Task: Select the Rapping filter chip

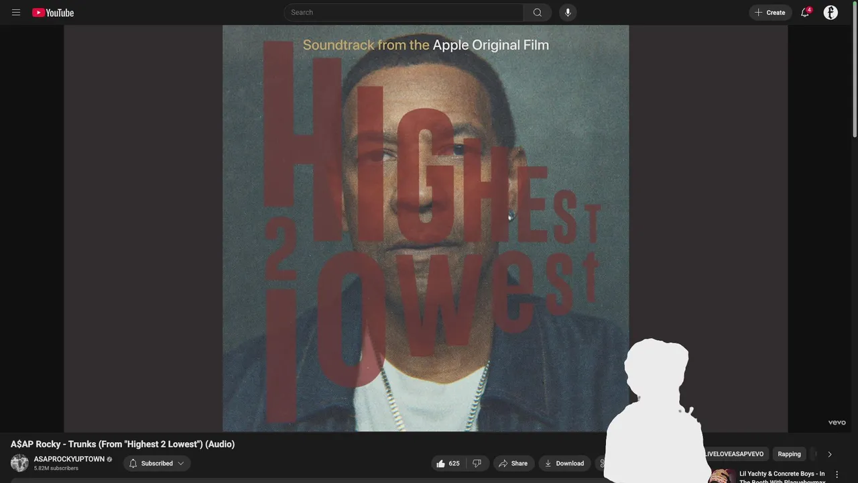Action: pyautogui.click(x=789, y=454)
